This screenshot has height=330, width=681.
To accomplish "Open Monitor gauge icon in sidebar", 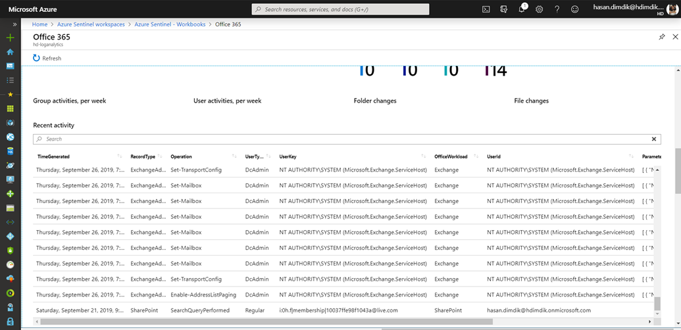I will (11, 264).
